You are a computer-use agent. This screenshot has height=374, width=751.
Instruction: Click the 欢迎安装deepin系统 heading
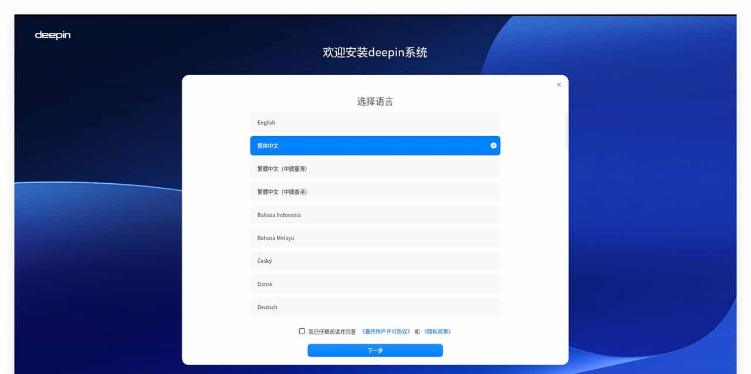click(375, 52)
